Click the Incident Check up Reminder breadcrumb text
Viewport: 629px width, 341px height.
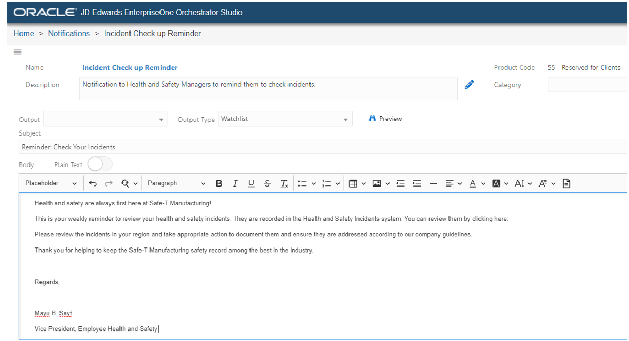153,34
